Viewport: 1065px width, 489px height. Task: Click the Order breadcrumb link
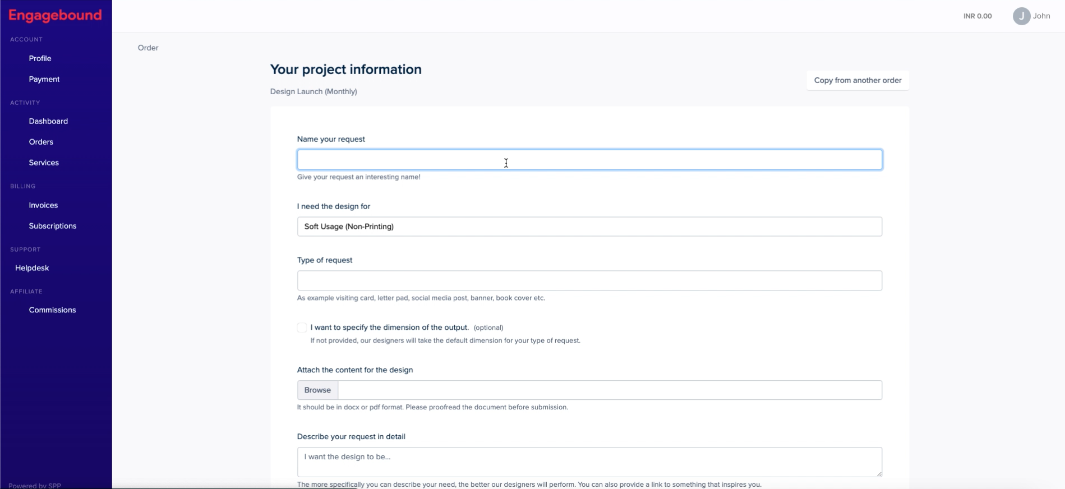tap(148, 48)
